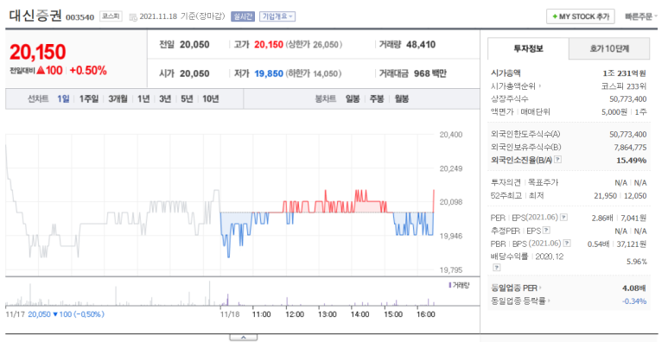Click the 20,400 price axis label
Viewport: 668px width, 342px height.
pyautogui.click(x=451, y=135)
